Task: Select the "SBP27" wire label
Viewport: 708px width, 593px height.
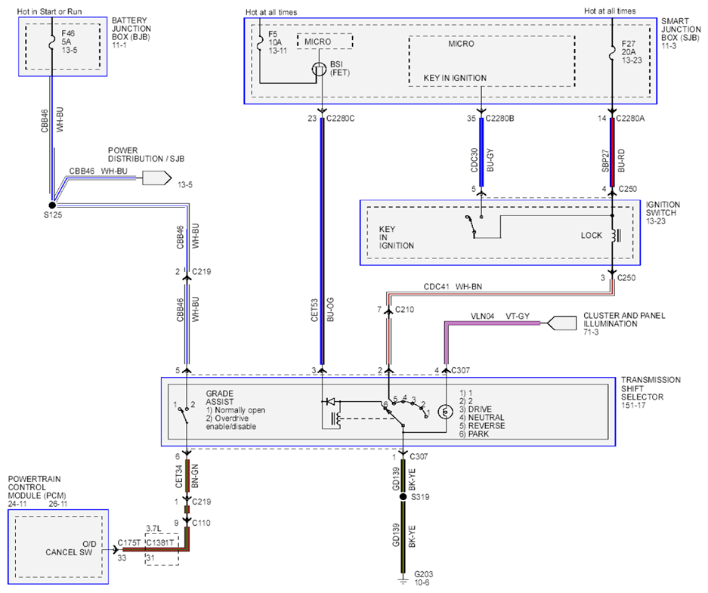Action: [605, 161]
